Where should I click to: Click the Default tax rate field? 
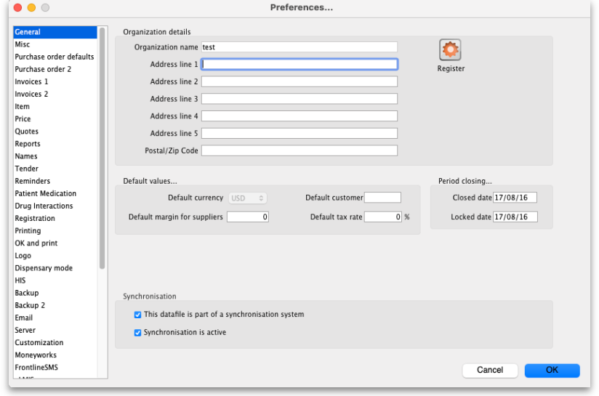[x=382, y=217]
